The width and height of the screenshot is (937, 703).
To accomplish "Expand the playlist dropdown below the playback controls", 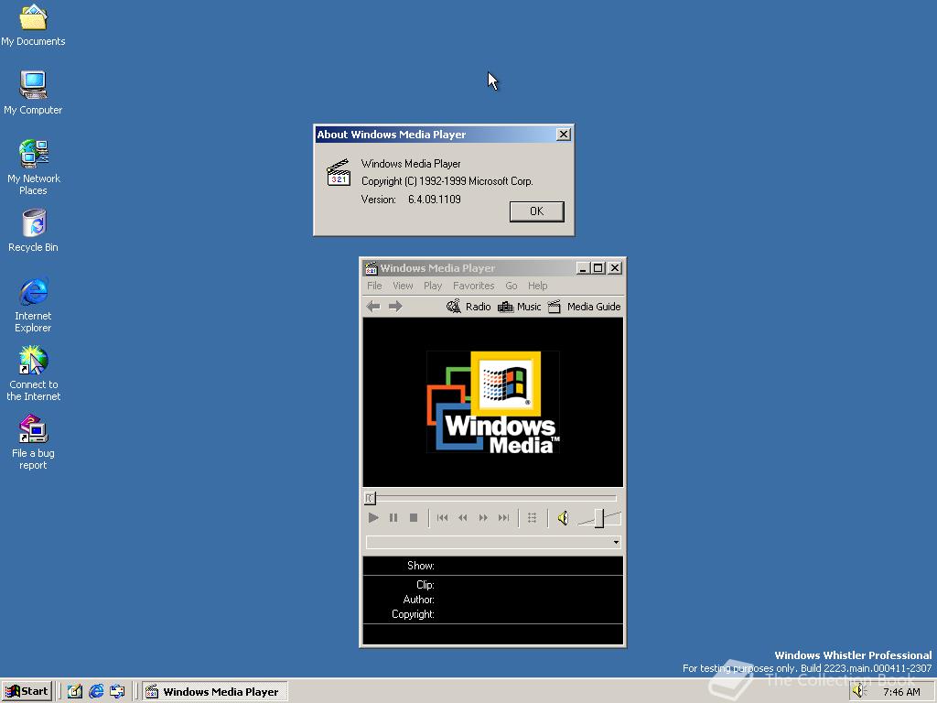I will (x=616, y=542).
